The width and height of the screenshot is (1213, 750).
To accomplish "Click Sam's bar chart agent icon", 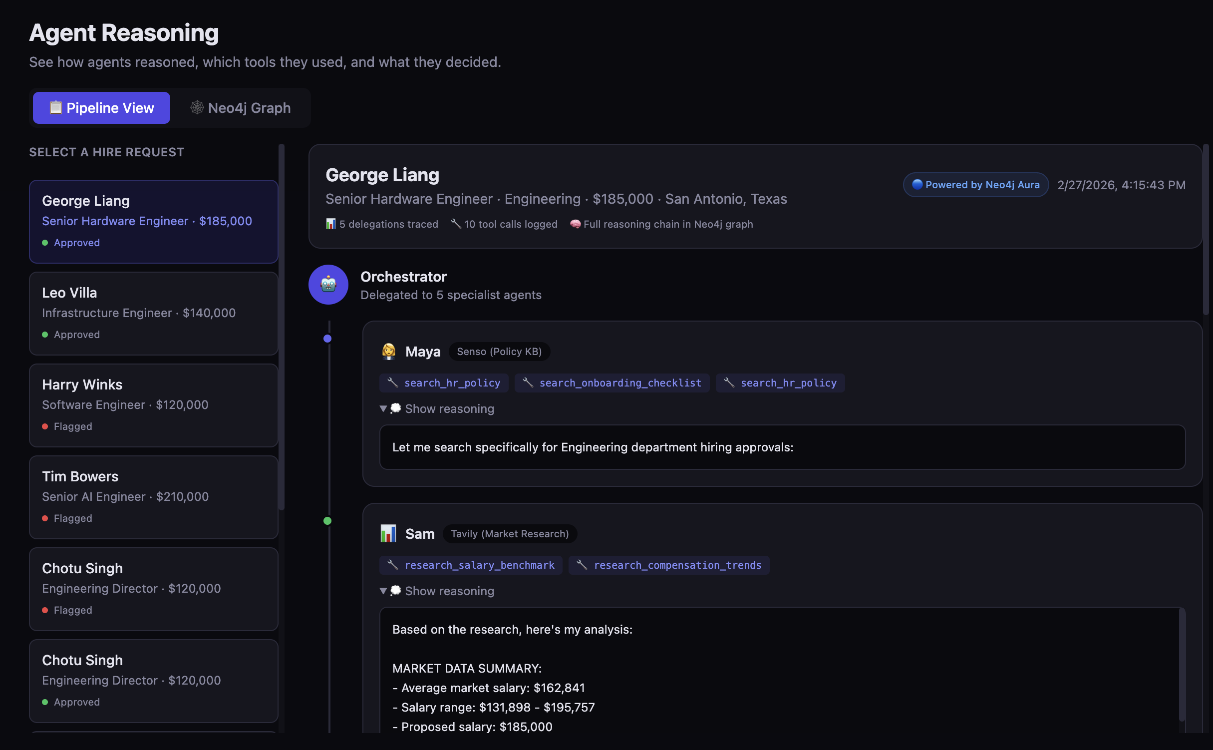I will (x=388, y=533).
